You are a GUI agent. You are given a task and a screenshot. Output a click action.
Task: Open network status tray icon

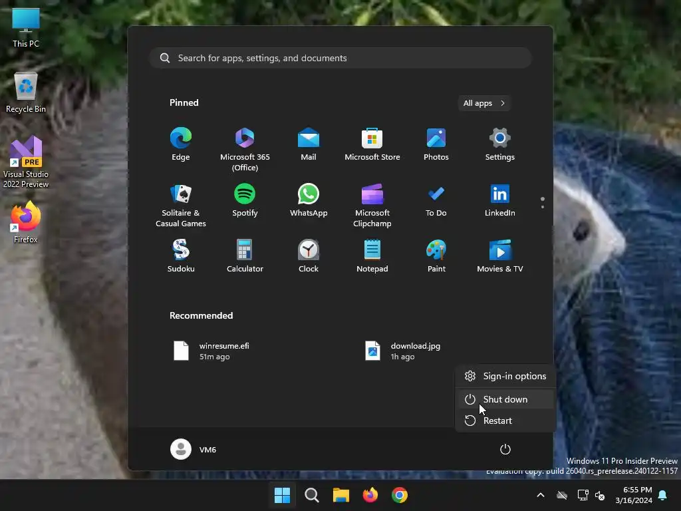click(x=583, y=495)
